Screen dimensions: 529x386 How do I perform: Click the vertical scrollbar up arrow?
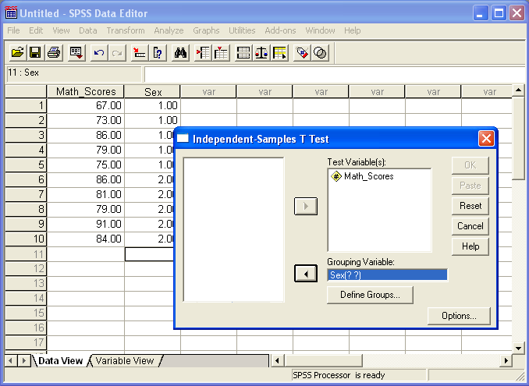[518, 90]
